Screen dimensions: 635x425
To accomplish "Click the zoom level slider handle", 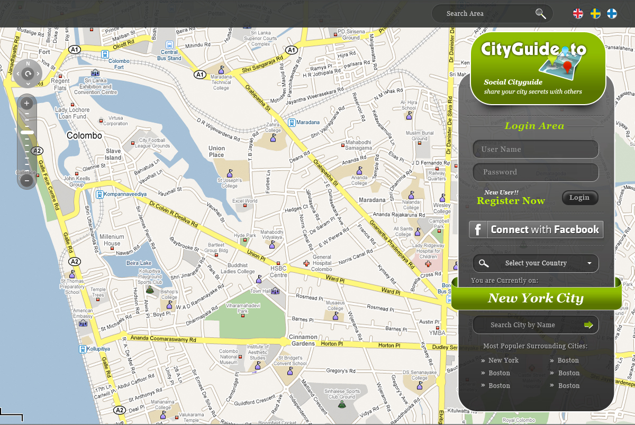I will (x=26, y=132).
